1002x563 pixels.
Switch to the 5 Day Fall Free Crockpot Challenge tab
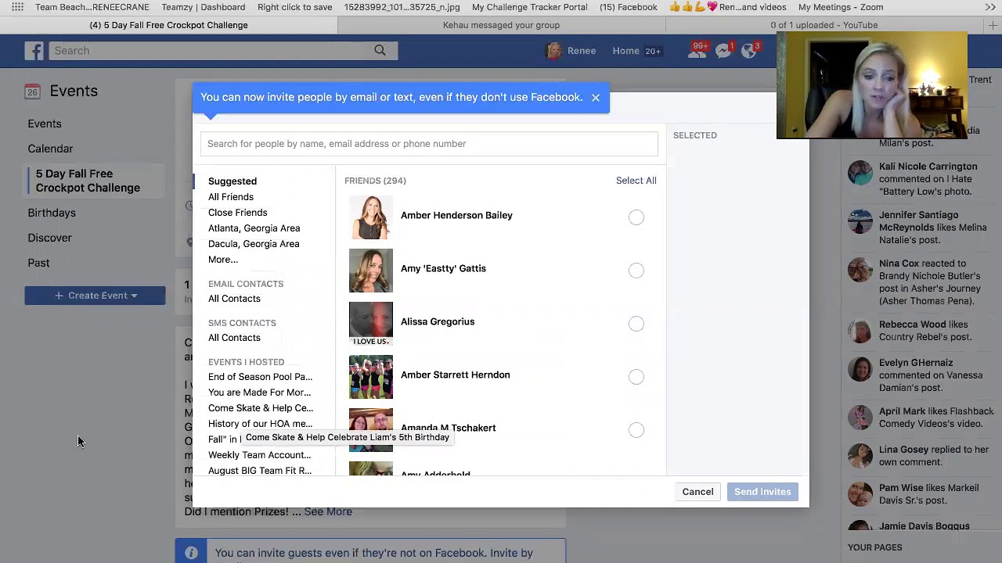(x=168, y=25)
